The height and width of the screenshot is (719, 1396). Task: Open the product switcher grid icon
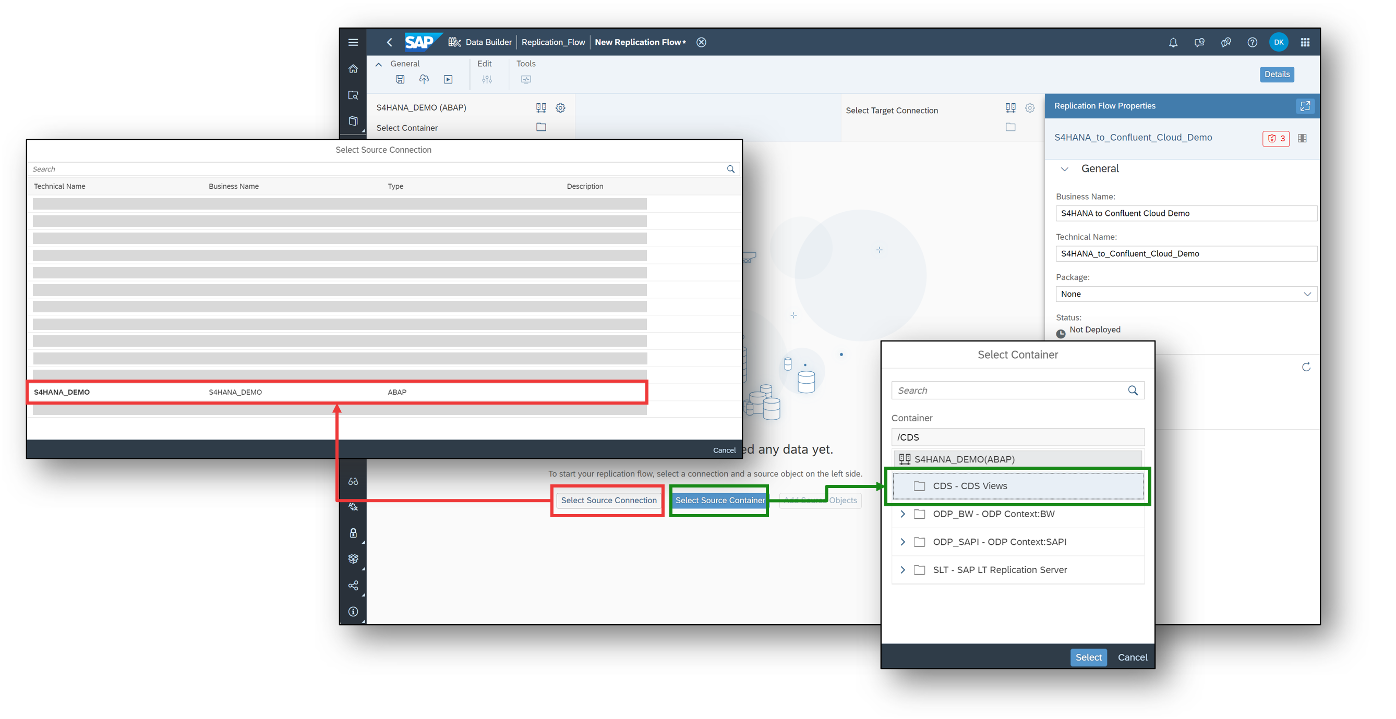[x=1305, y=42]
